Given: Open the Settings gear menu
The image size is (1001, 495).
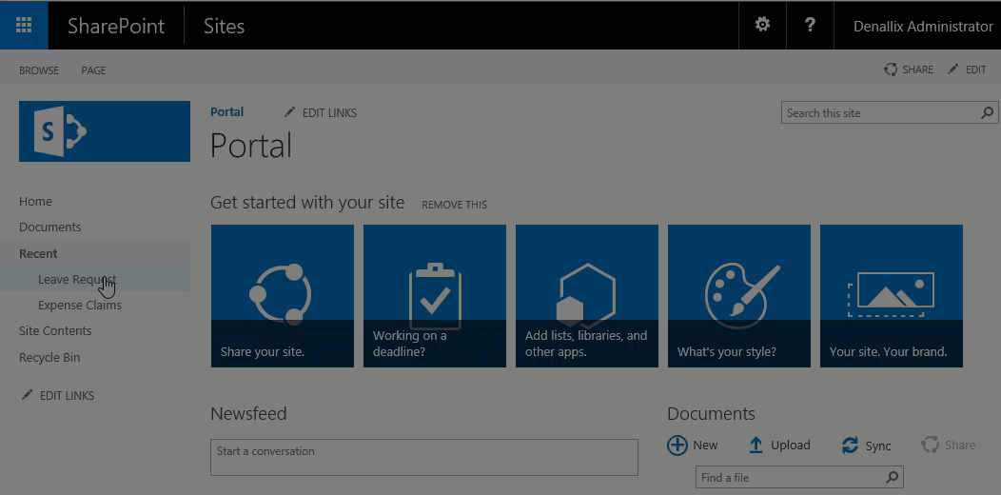Looking at the screenshot, I should pyautogui.click(x=762, y=25).
